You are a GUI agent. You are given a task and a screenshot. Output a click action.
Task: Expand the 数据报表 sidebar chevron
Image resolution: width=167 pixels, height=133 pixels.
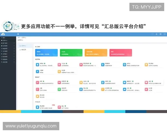click(14, 59)
